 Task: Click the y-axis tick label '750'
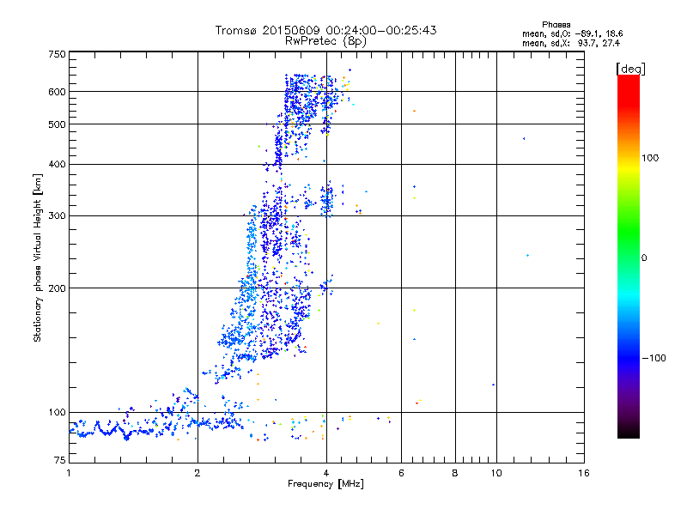[x=57, y=54]
